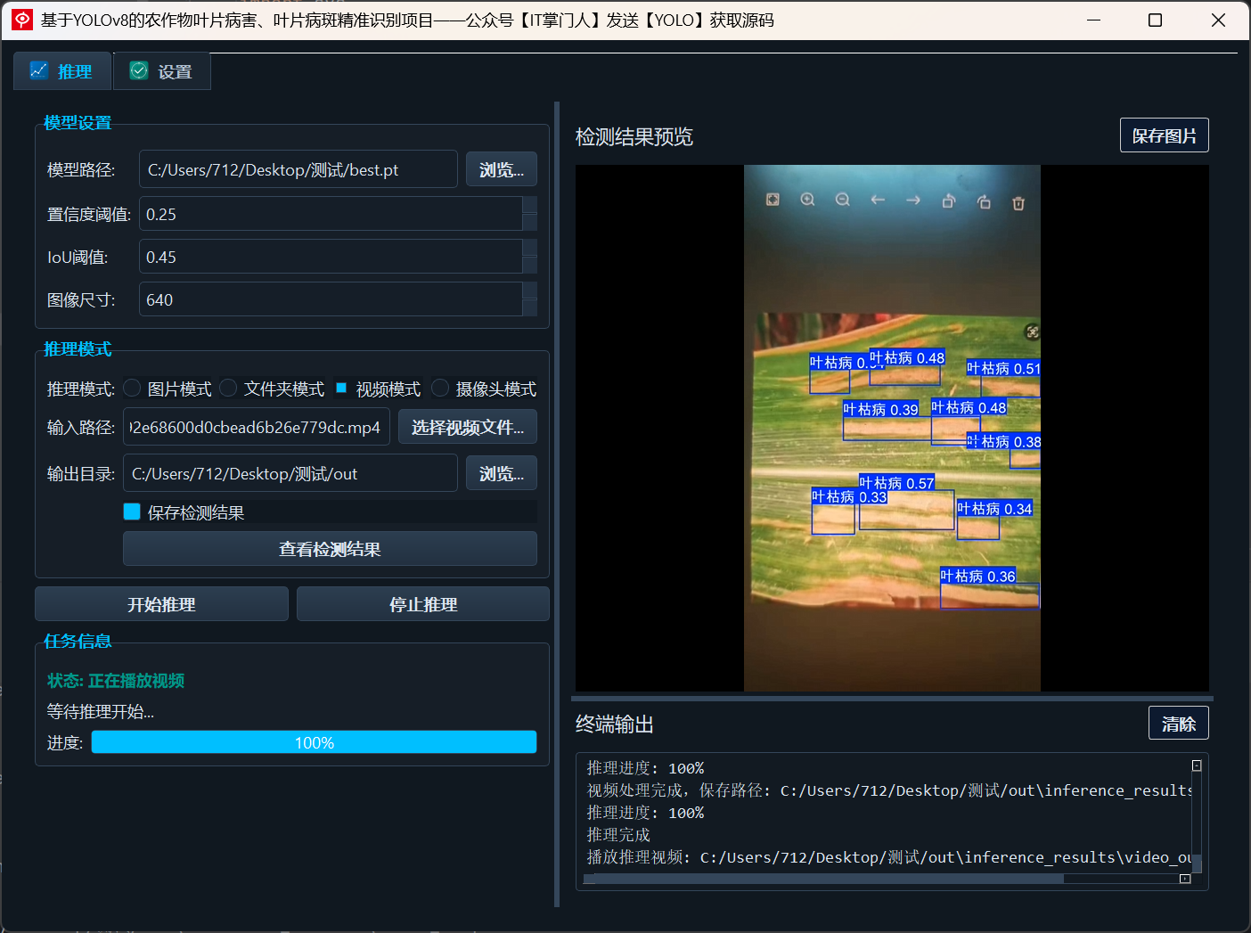This screenshot has height=933, width=1251.
Task: Click the 进度 progress bar showing 100%
Action: click(x=314, y=742)
